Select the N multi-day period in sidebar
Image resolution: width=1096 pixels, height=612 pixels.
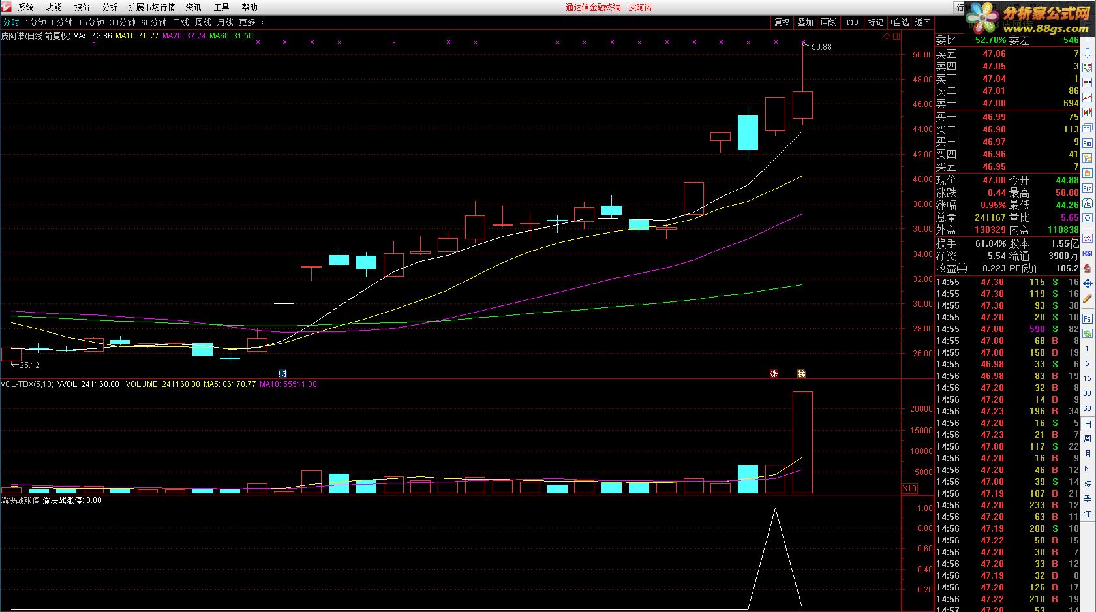tap(1088, 469)
